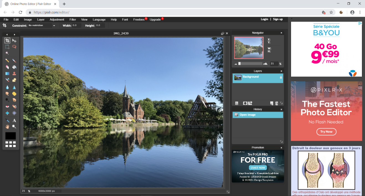Choose the Clone Stamp tool
This screenshot has height=196, width=365.
pos(14,74)
